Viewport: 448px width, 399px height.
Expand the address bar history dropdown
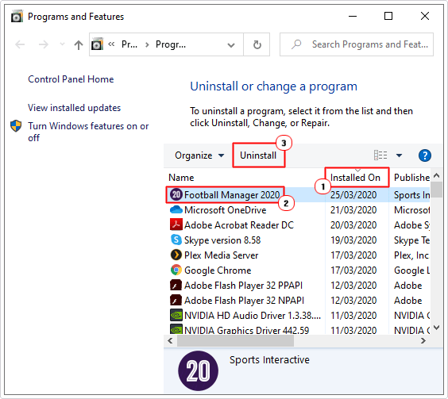pyautogui.click(x=231, y=44)
